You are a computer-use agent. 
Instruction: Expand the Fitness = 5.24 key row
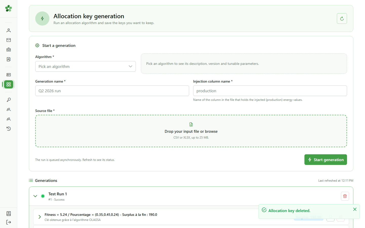tap(40, 217)
